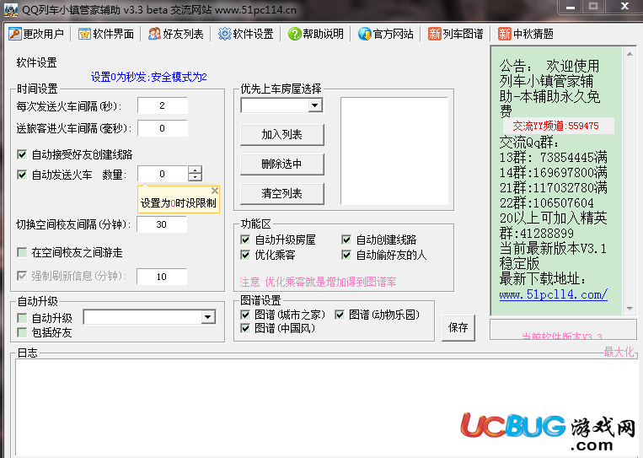Click 清空列表 button
The image size is (643, 458).
(282, 194)
